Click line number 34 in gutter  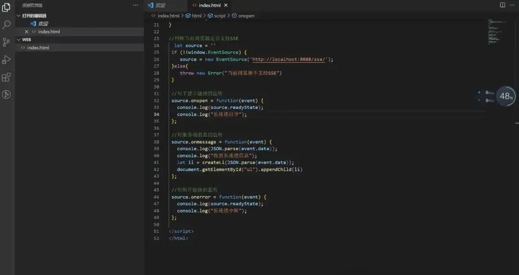(x=156, y=114)
